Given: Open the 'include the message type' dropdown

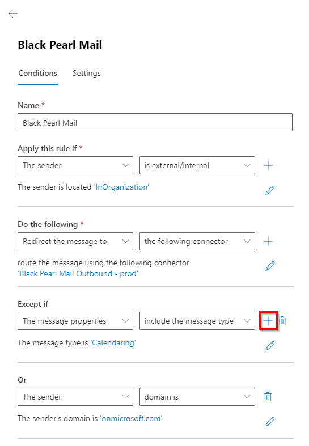Looking at the screenshot, I should point(197,321).
